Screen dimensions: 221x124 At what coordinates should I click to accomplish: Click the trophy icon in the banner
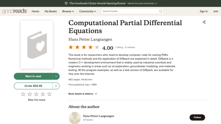(66, 3)
